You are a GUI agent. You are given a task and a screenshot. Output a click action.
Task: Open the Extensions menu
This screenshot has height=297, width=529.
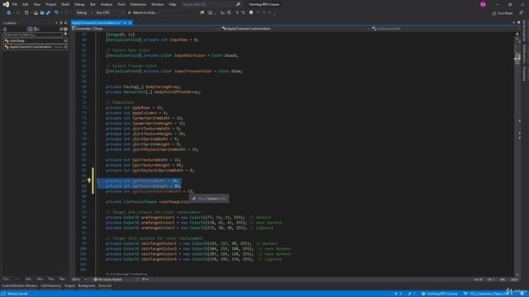click(138, 4)
